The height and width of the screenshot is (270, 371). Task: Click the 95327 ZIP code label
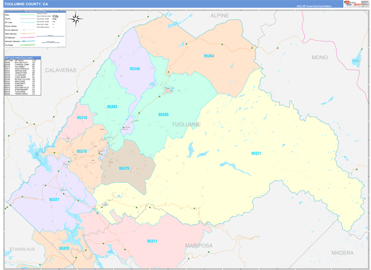[54, 200]
